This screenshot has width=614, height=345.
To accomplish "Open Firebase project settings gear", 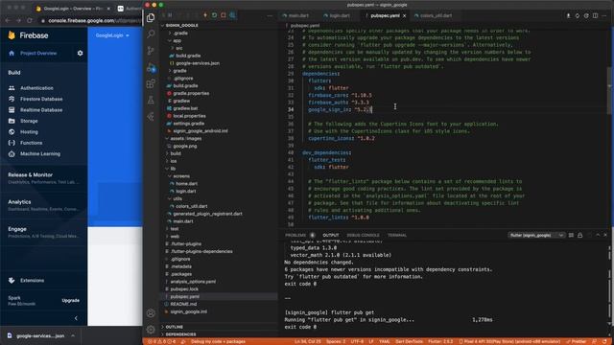I will click(x=80, y=53).
